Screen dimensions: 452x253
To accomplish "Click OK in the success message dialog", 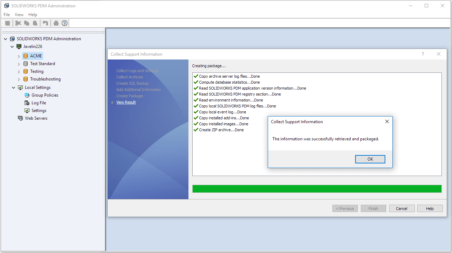I will [x=370, y=159].
